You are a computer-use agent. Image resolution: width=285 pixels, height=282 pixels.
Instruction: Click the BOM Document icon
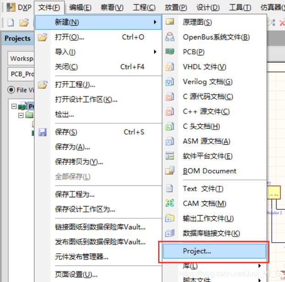click(x=170, y=170)
